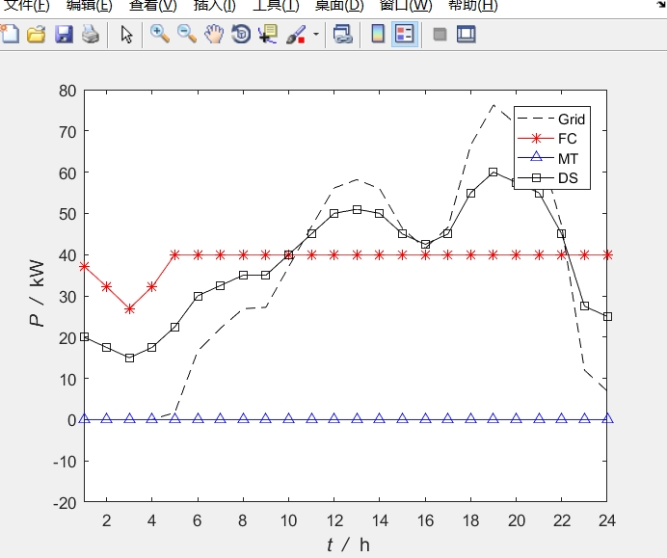Click the x-axis tick label 12
Screen dimensions: 667x558
[x=334, y=520]
